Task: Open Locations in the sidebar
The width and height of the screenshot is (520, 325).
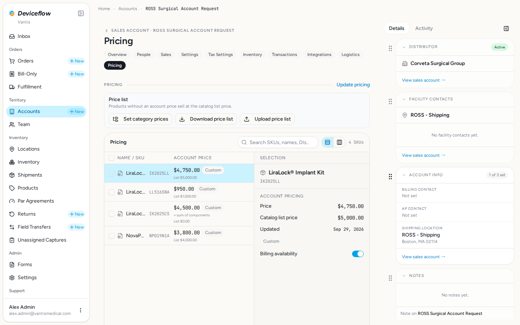Action: pos(46,149)
